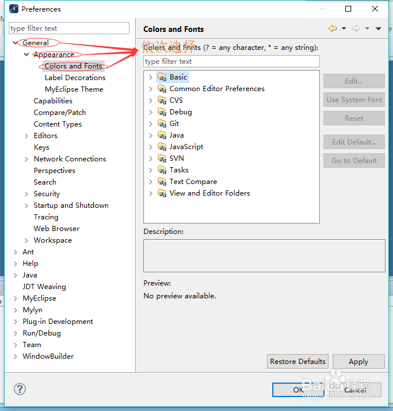Image resolution: width=393 pixels, height=411 pixels.
Task: Click the Git folder icon
Action: (162, 124)
